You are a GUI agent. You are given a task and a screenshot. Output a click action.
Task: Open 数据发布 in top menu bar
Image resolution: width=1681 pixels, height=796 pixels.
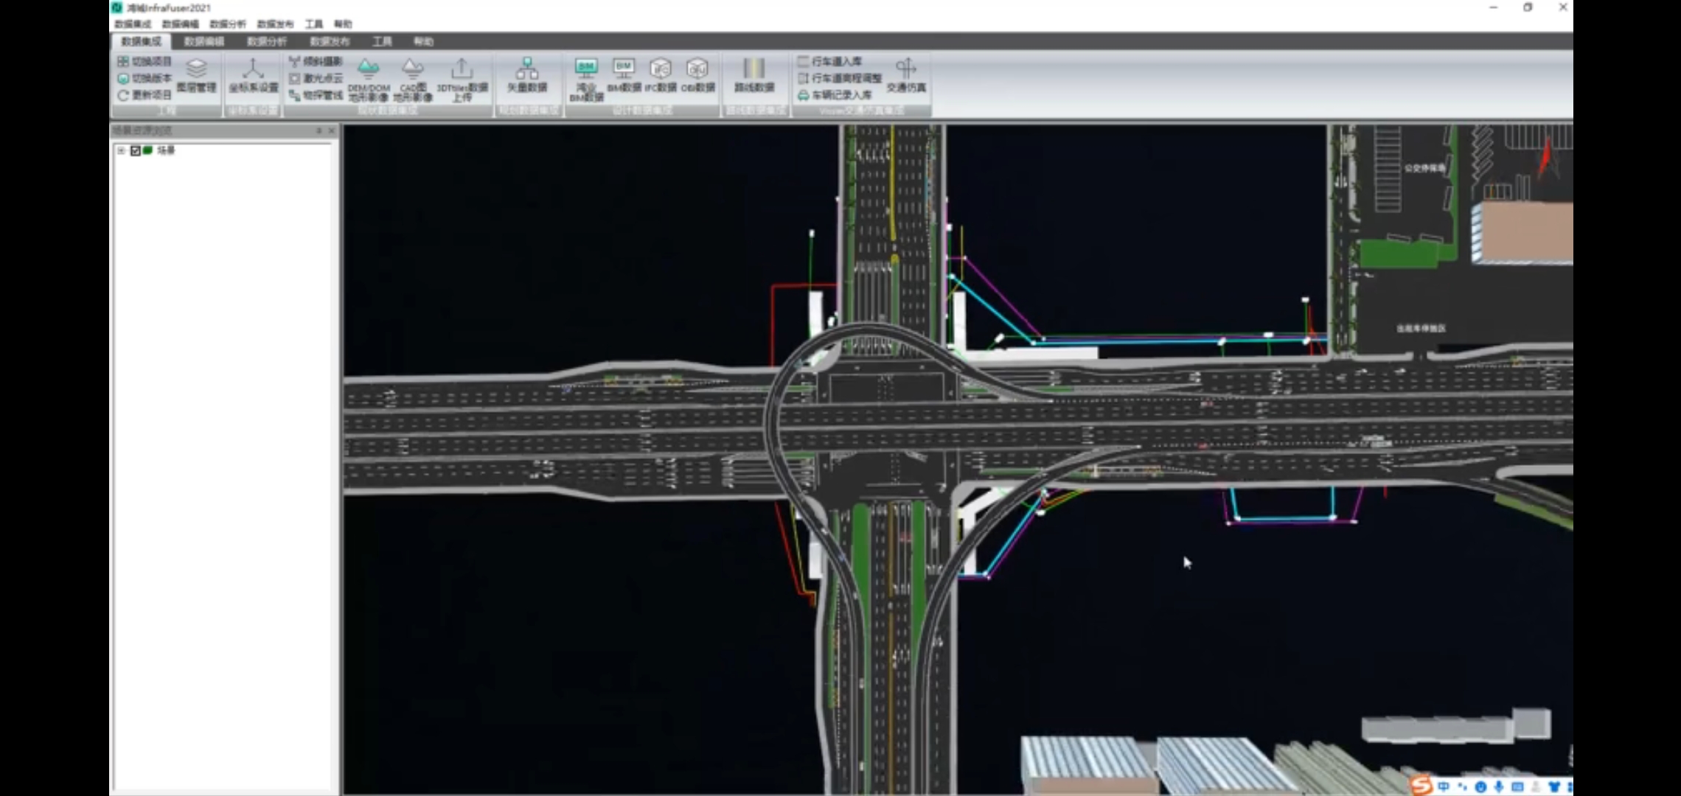[275, 24]
